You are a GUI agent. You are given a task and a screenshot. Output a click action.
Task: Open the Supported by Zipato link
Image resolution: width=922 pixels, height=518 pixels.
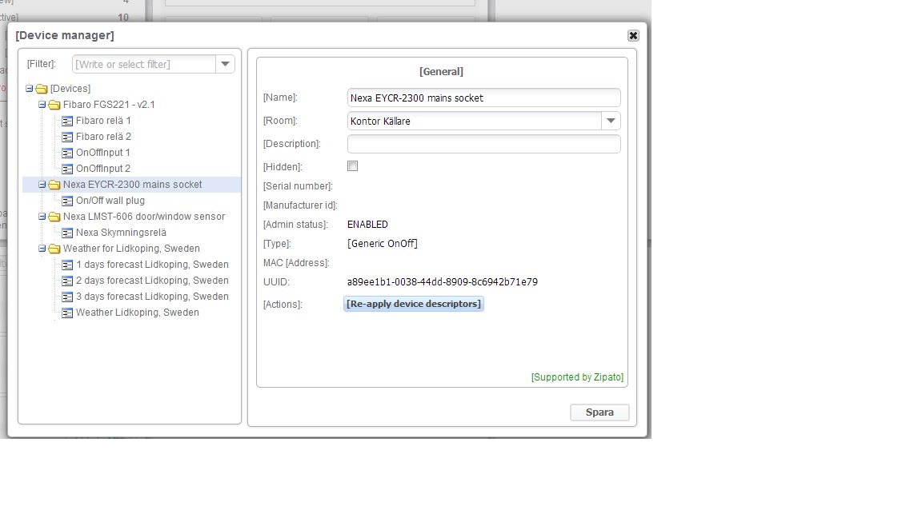coord(577,377)
